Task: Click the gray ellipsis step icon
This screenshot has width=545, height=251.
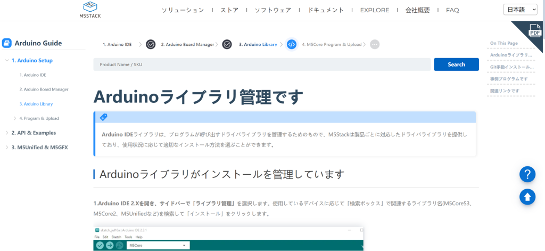Action: click(x=374, y=45)
